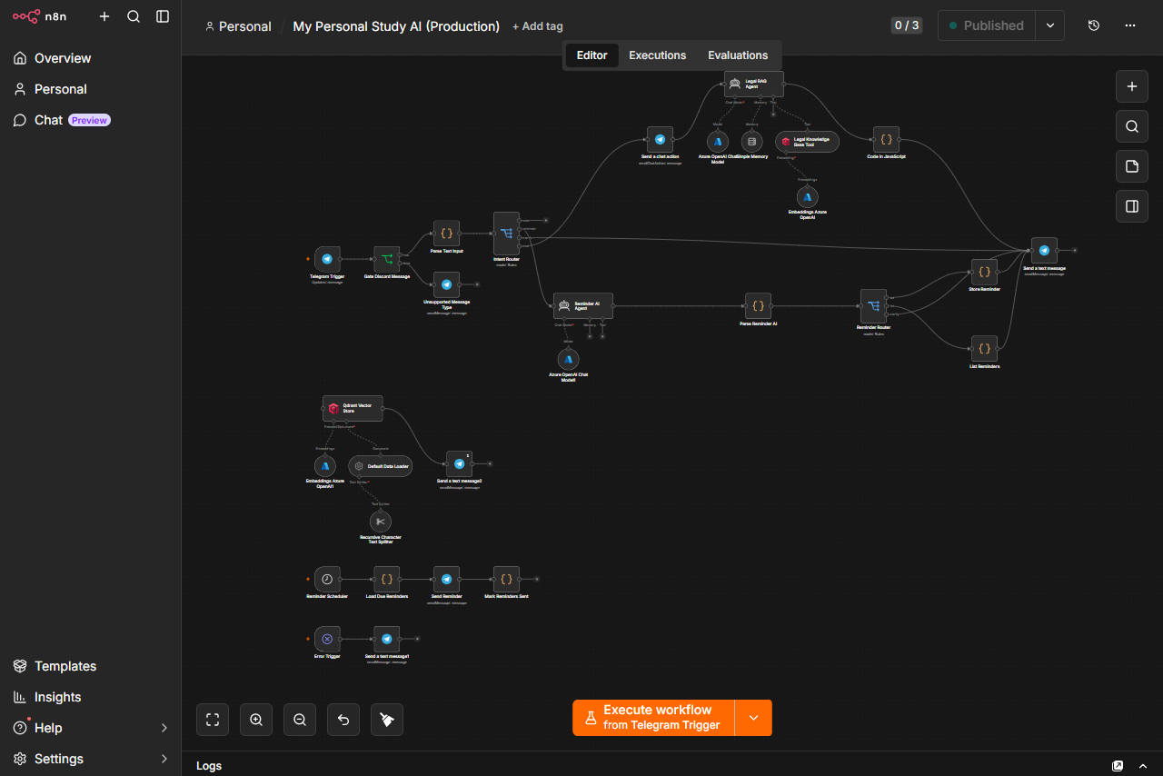Switch to the Executions tab
1163x776 pixels.
point(658,55)
